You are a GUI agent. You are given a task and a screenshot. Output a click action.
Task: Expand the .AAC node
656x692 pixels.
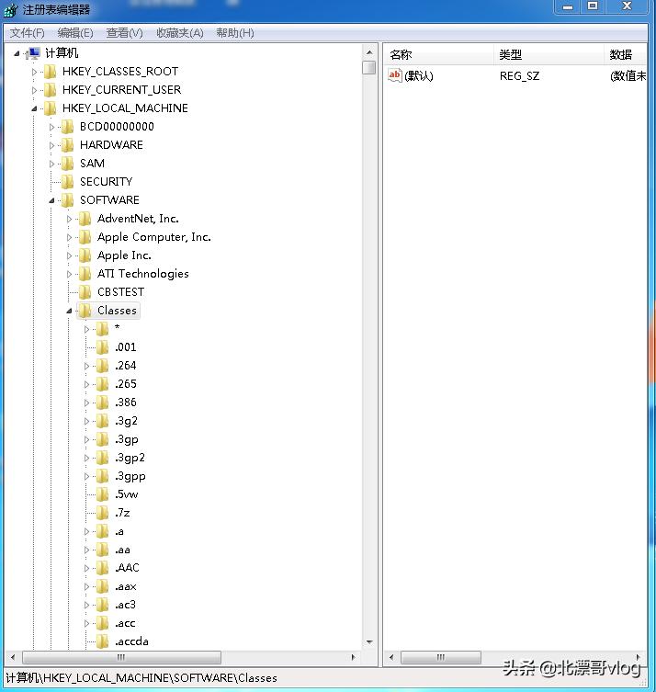coord(86,569)
